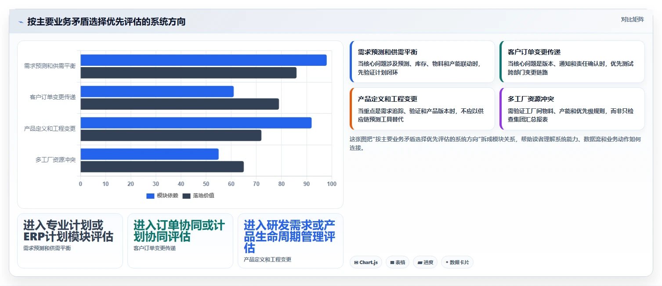This screenshot has height=286, width=662.
Task: Click the blue 模块依赖 bar for 客户订单变更传递
Action: pos(157,91)
